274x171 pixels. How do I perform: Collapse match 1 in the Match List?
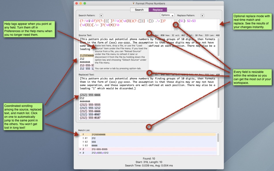coord(80,134)
